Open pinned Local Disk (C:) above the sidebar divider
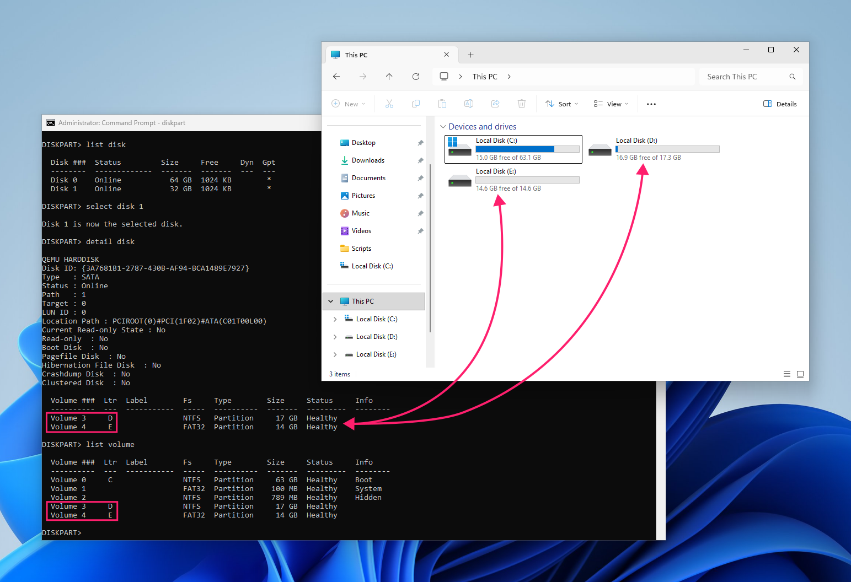Viewport: 851px width, 582px height. pos(372,266)
